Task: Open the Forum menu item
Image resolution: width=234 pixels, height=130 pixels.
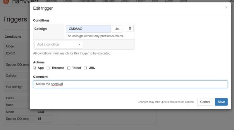Action: click(x=141, y=1)
